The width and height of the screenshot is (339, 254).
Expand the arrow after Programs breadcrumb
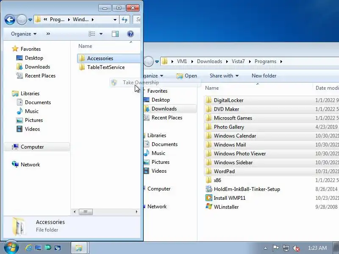point(281,61)
